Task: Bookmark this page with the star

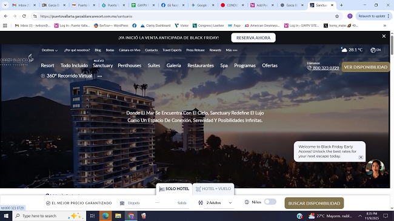Action: tap(337, 16)
